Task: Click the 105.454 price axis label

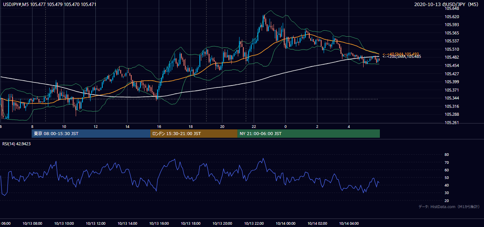Action: (451, 65)
